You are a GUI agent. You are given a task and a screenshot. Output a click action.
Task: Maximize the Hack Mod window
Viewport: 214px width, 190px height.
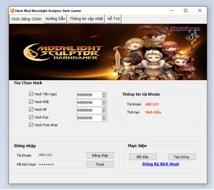[186, 10]
